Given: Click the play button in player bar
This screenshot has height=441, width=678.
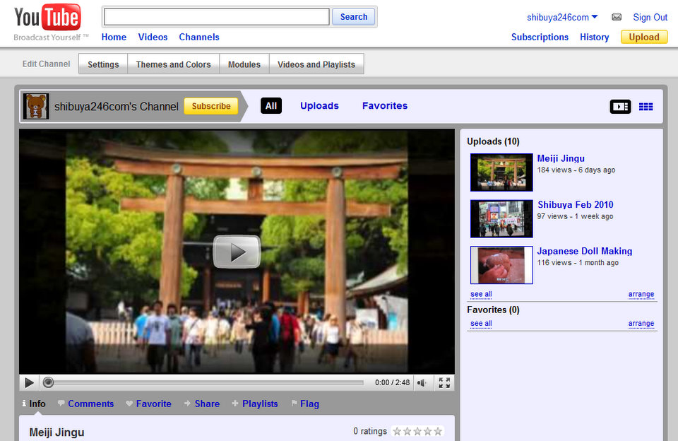Looking at the screenshot, I should [30, 382].
